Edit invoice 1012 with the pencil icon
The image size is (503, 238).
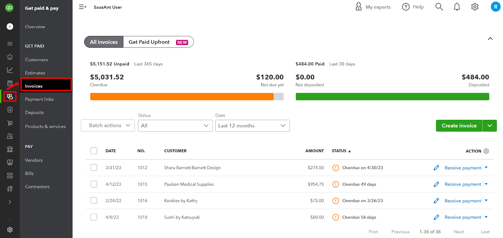click(436, 168)
